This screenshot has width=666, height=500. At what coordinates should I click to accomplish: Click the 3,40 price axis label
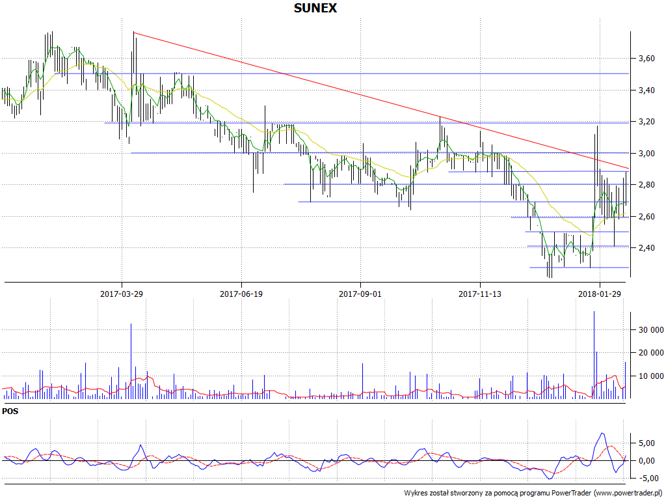click(646, 90)
